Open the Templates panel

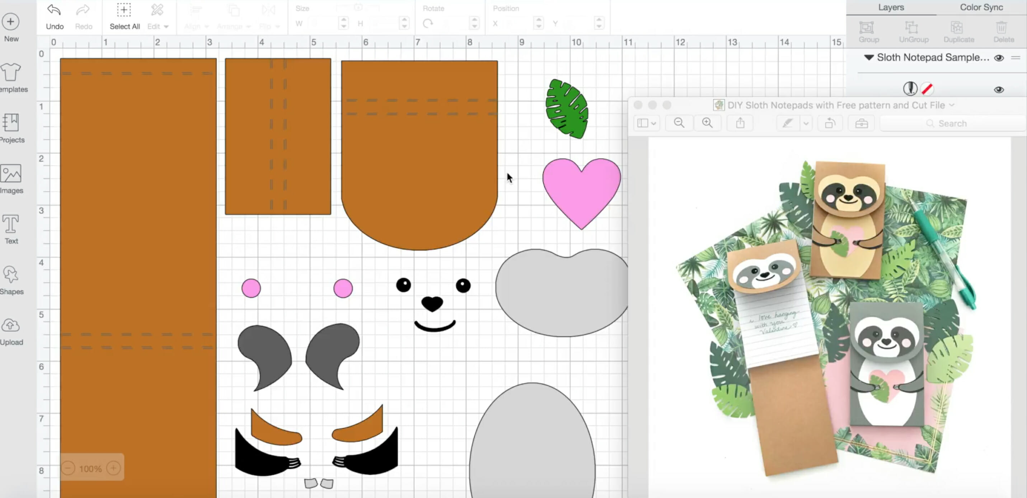pyautogui.click(x=11, y=72)
